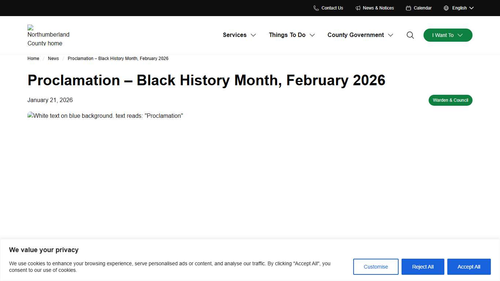Click the Warden & Council tag
The image size is (500, 281).
click(x=450, y=100)
